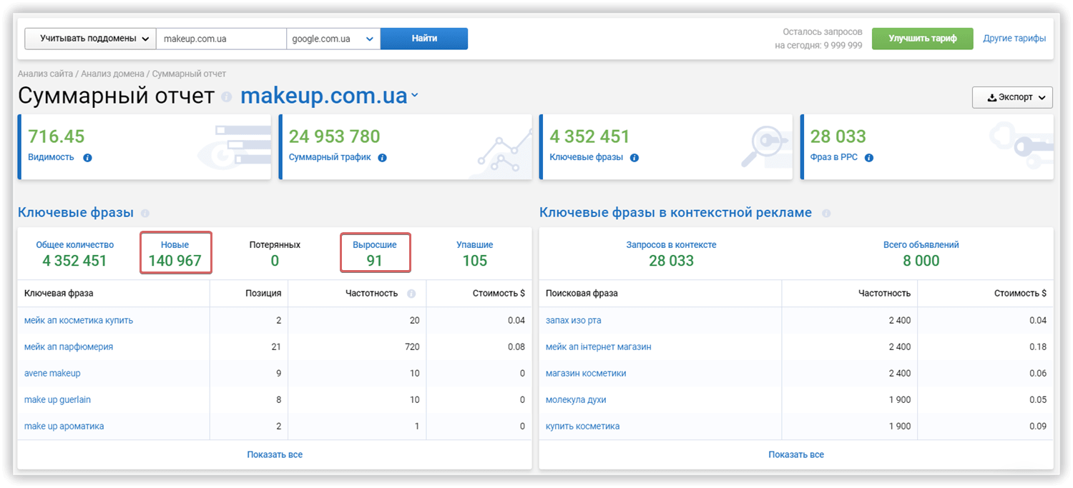
Task: Click the Найти search button
Action: (424, 39)
